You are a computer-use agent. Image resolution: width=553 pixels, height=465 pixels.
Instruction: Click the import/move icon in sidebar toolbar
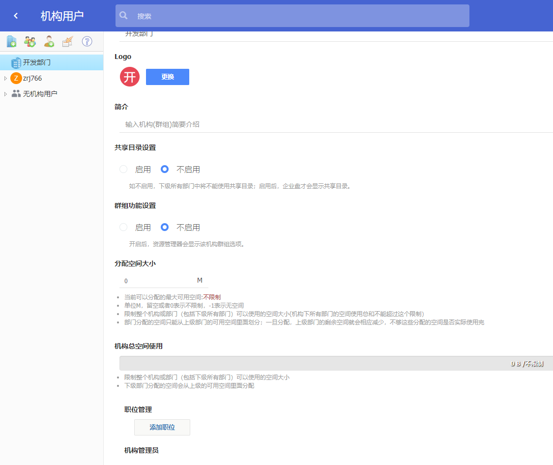coord(68,41)
